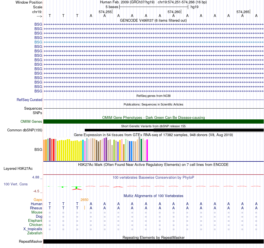This screenshot has height=248, width=264.
Task: Click the dark green bar in GTEx chart
Action: pyautogui.click(x=141, y=150)
